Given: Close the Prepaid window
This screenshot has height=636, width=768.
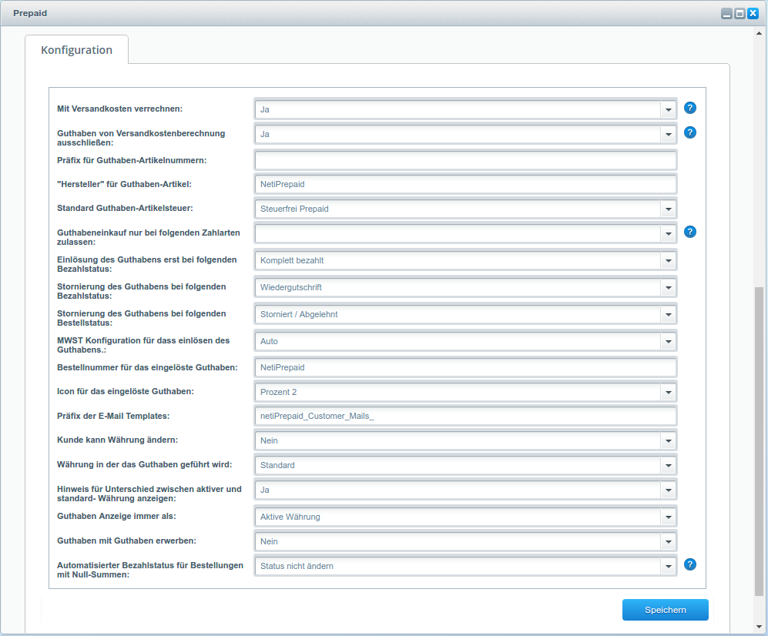Looking at the screenshot, I should click(753, 13).
